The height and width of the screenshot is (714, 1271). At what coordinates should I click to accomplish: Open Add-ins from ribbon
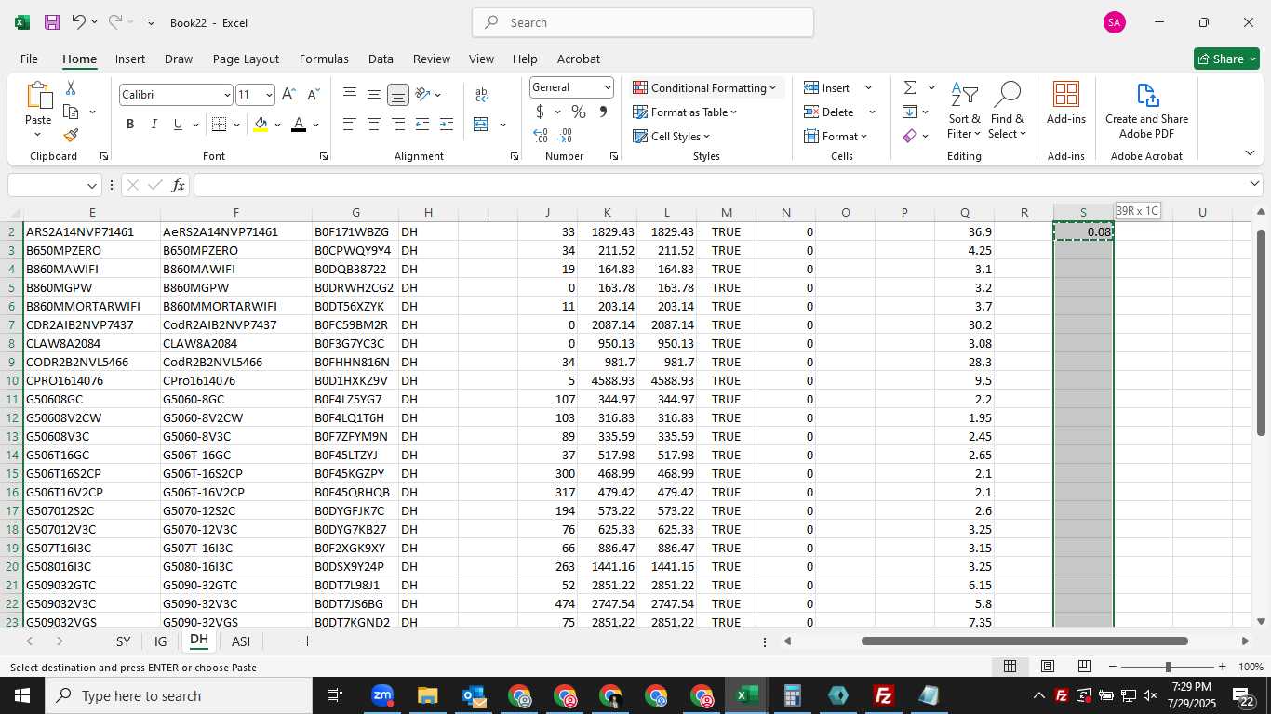coord(1066,102)
